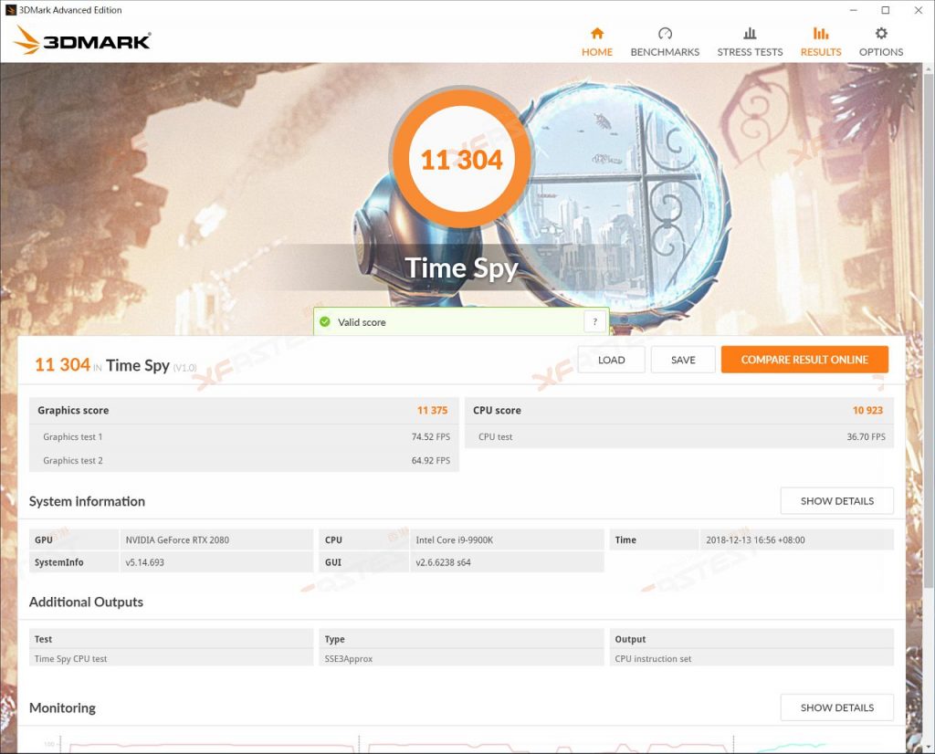Click the 3DMark logo in the header
Screen dimensions: 935x754
coord(81,40)
